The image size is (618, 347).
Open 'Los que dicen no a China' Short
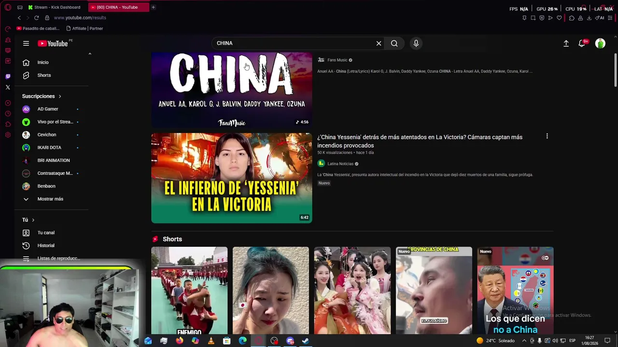[x=515, y=291]
